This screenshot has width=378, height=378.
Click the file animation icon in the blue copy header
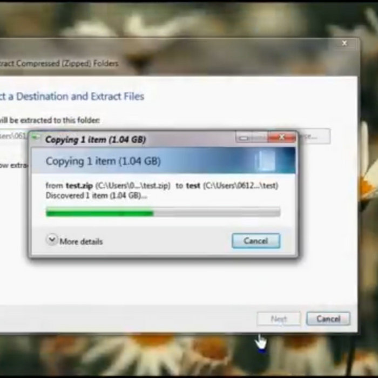265,161
